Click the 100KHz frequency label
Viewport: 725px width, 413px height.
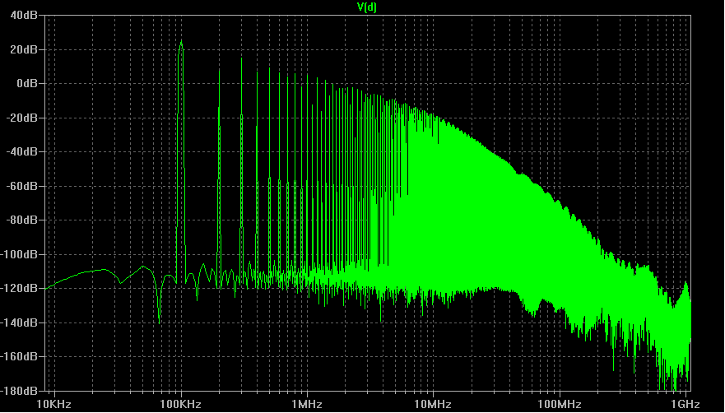(181, 405)
